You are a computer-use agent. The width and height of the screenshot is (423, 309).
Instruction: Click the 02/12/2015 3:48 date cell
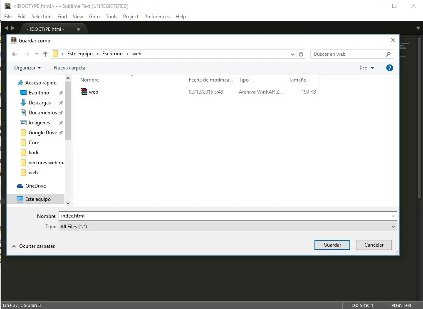(206, 92)
